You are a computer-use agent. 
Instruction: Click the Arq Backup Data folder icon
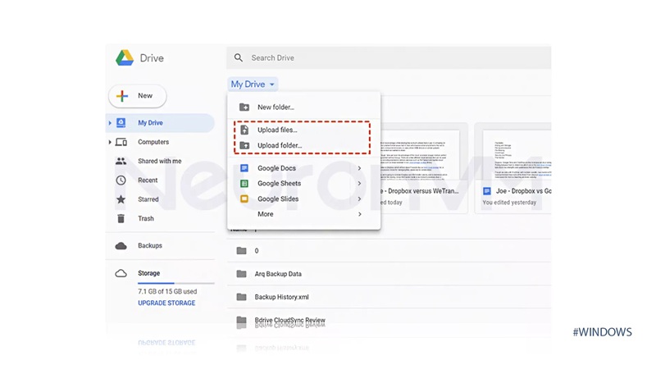click(x=241, y=274)
